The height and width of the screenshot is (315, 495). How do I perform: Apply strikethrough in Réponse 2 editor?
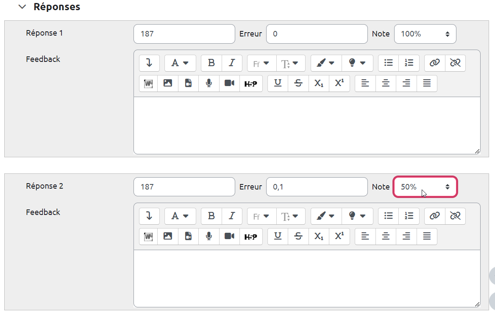click(x=298, y=237)
